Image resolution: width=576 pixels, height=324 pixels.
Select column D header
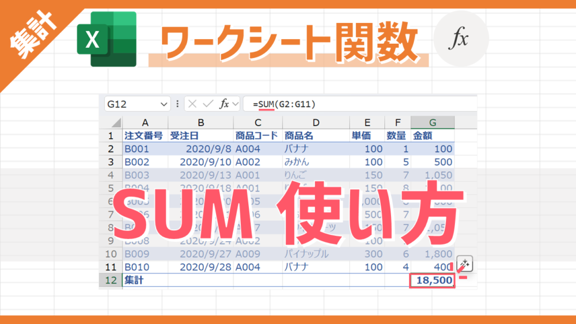click(x=316, y=123)
